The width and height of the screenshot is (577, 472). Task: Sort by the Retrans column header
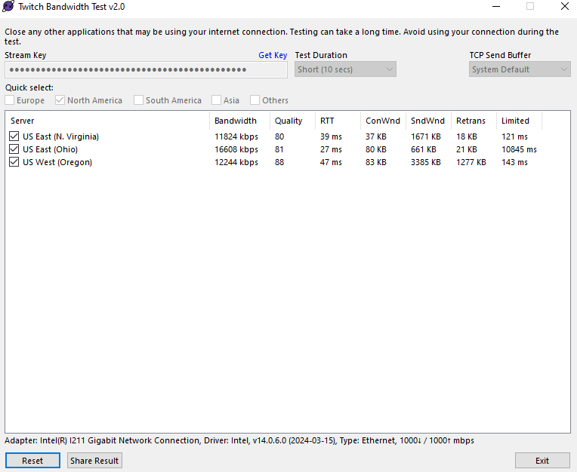click(474, 121)
